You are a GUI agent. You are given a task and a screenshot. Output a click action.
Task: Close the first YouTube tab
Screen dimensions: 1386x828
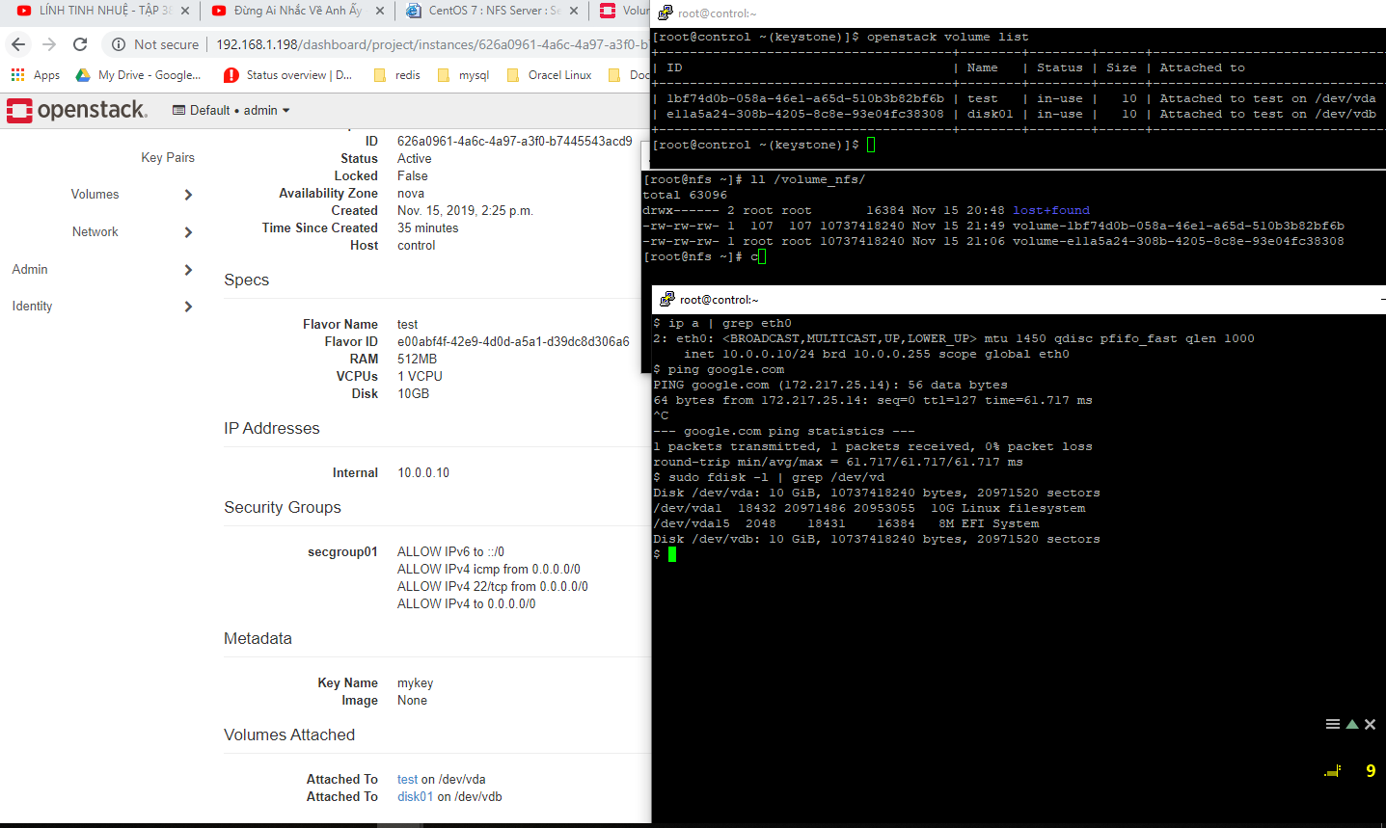pos(185,11)
